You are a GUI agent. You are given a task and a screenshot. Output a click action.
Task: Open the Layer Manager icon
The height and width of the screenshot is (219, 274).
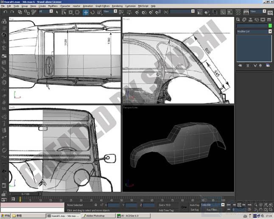click(215, 12)
